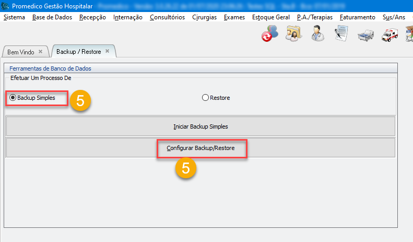The height and width of the screenshot is (242, 413).
Task: Close the Backup / Restore tab
Action: [x=107, y=51]
